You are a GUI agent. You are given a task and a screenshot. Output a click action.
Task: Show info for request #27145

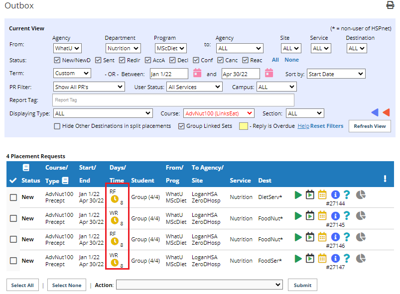tap(335, 216)
